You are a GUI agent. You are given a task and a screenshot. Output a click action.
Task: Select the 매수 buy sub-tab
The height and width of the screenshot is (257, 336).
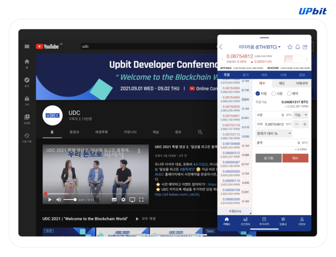[x=262, y=83]
